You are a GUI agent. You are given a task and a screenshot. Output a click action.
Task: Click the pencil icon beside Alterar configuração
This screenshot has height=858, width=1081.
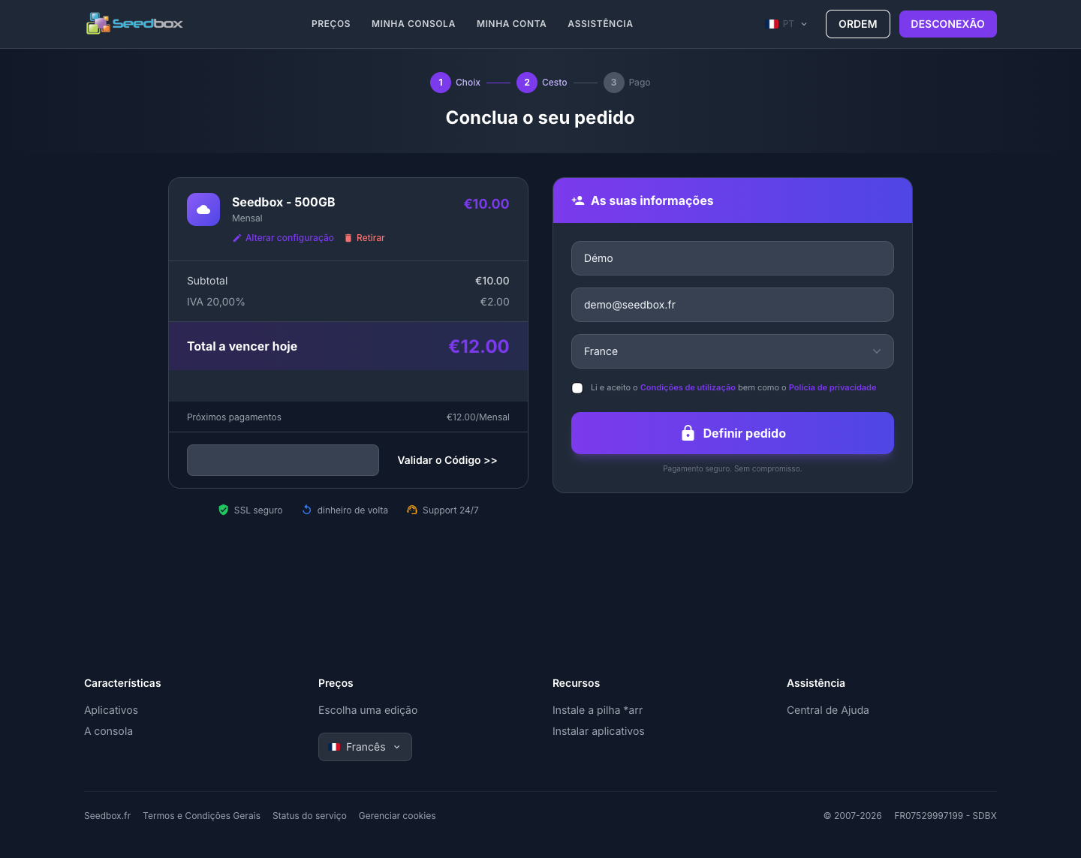[237, 238]
